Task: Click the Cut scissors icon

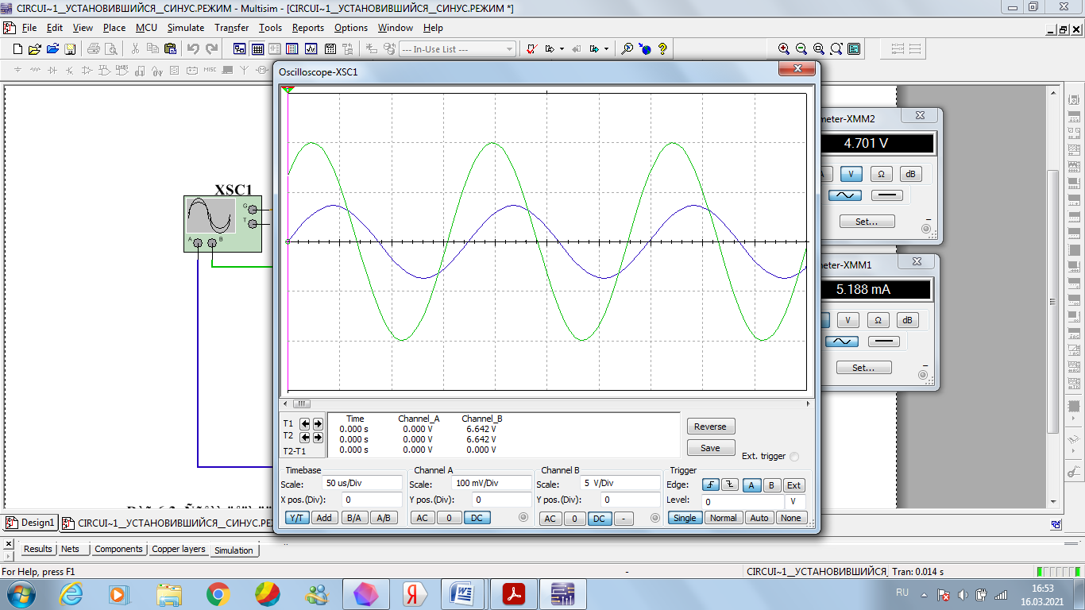Action: (135, 48)
